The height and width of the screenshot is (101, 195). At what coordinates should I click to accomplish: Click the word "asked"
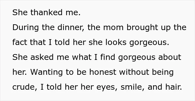(x=42, y=57)
